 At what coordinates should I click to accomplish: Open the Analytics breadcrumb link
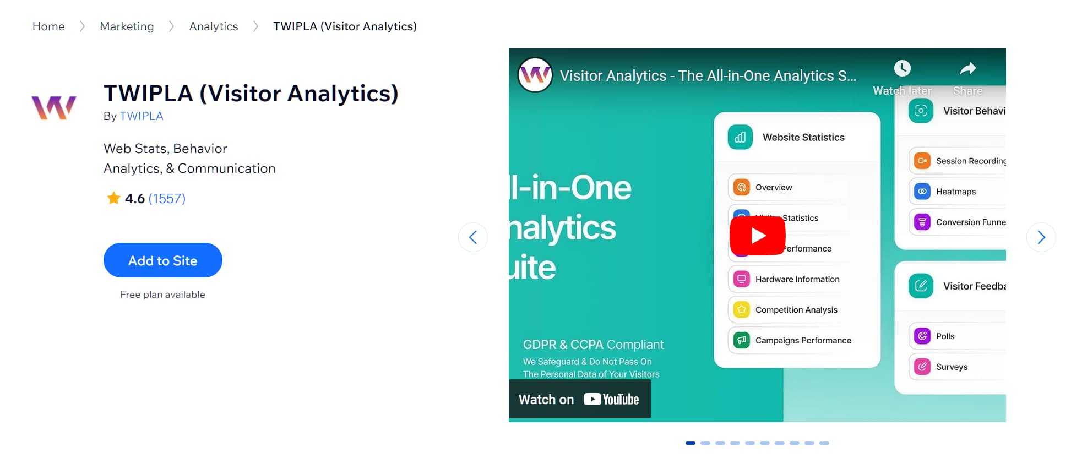pos(214,26)
